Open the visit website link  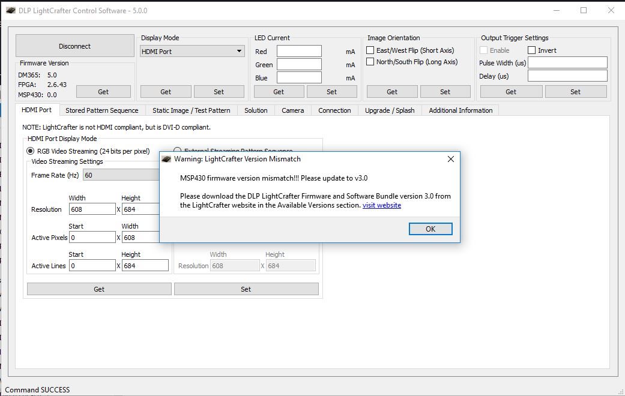pyautogui.click(x=381, y=205)
